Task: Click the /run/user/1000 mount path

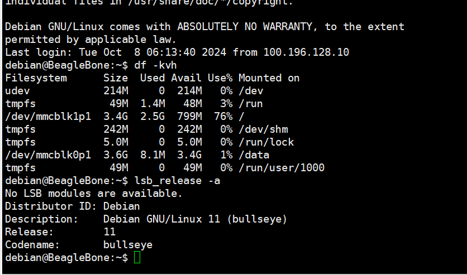Action: tap(282, 168)
